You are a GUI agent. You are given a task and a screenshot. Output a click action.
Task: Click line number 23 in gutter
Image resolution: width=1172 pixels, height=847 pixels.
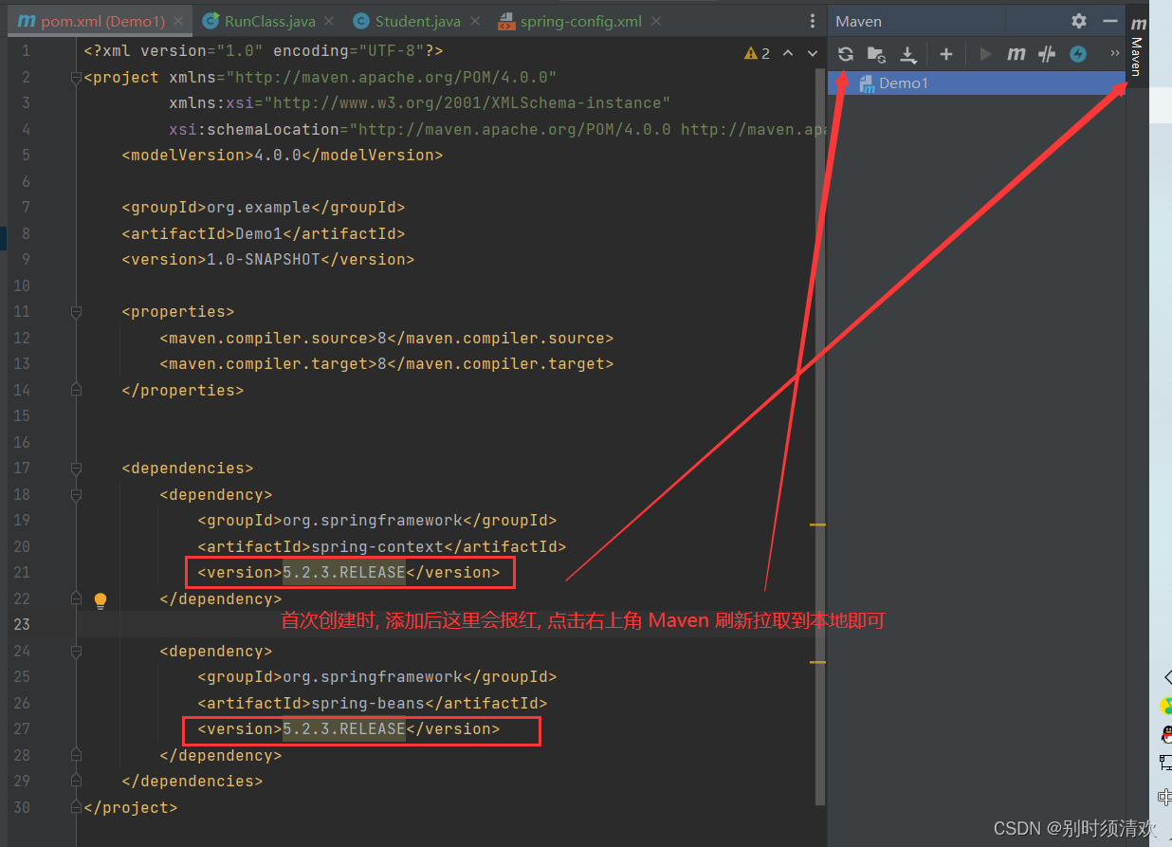point(22,624)
